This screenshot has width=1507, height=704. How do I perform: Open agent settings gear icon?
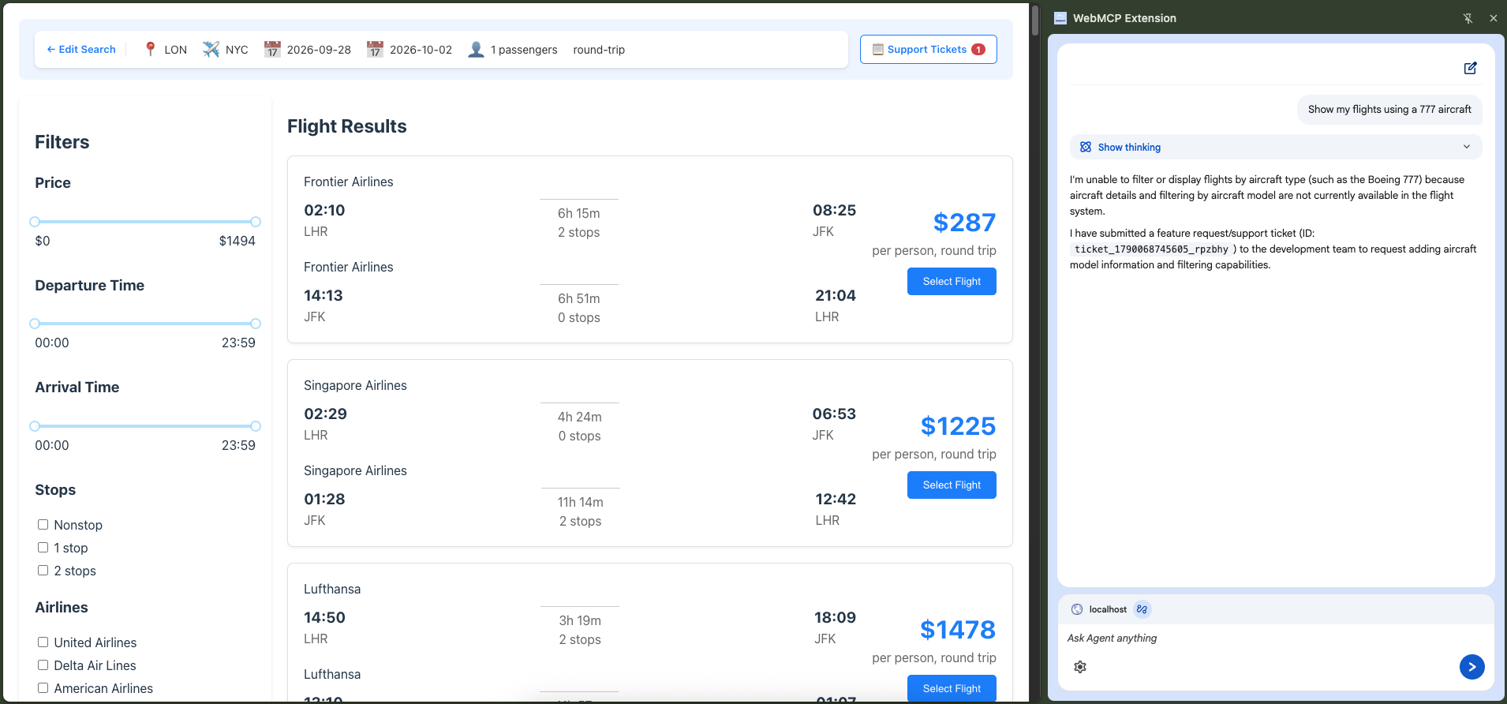(x=1080, y=667)
